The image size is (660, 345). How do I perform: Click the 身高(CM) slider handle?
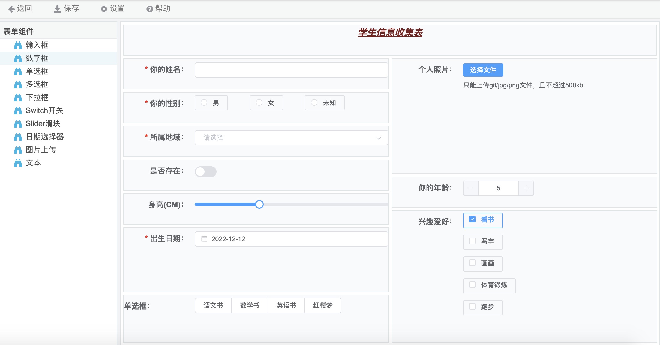coord(259,204)
